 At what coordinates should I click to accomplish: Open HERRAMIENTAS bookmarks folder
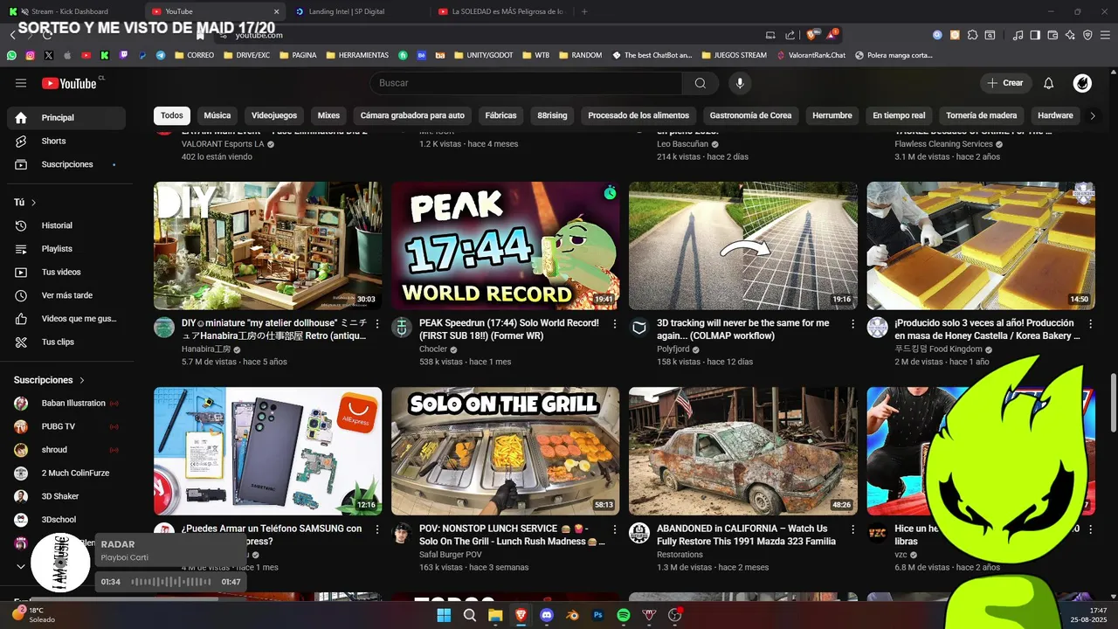pos(357,55)
